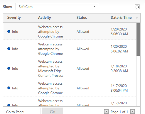Click date 1/17/2020 8:00:04 PM
145x114 pixels.
[x=119, y=88]
